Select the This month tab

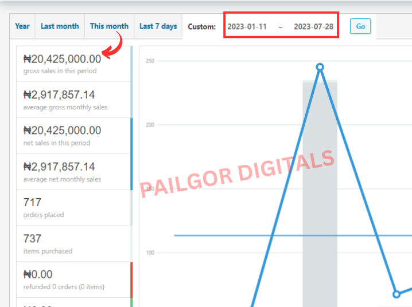[109, 26]
